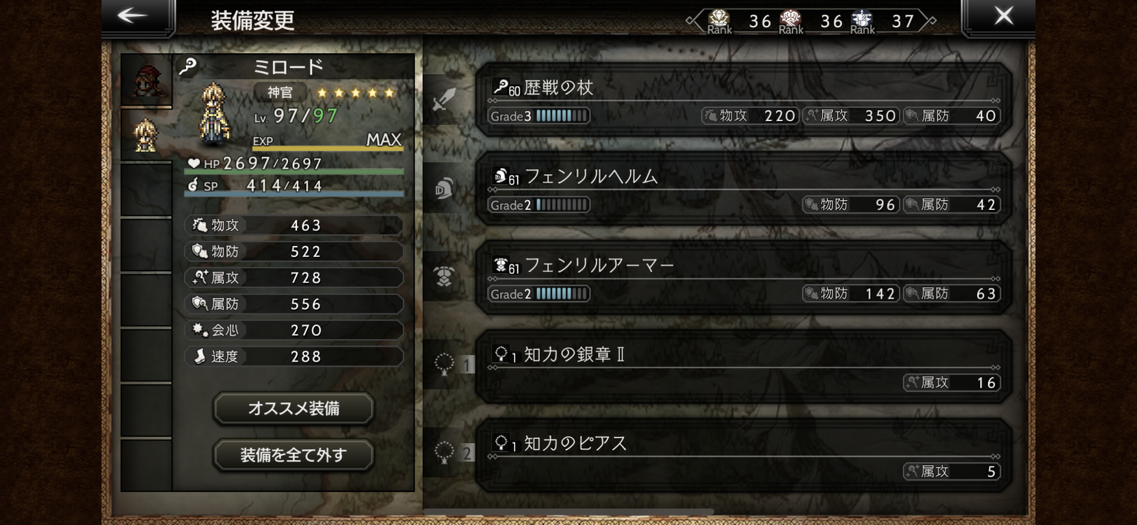Image resolution: width=1137 pixels, height=525 pixels.
Task: Select accessory slot 2 icon
Action: [445, 453]
